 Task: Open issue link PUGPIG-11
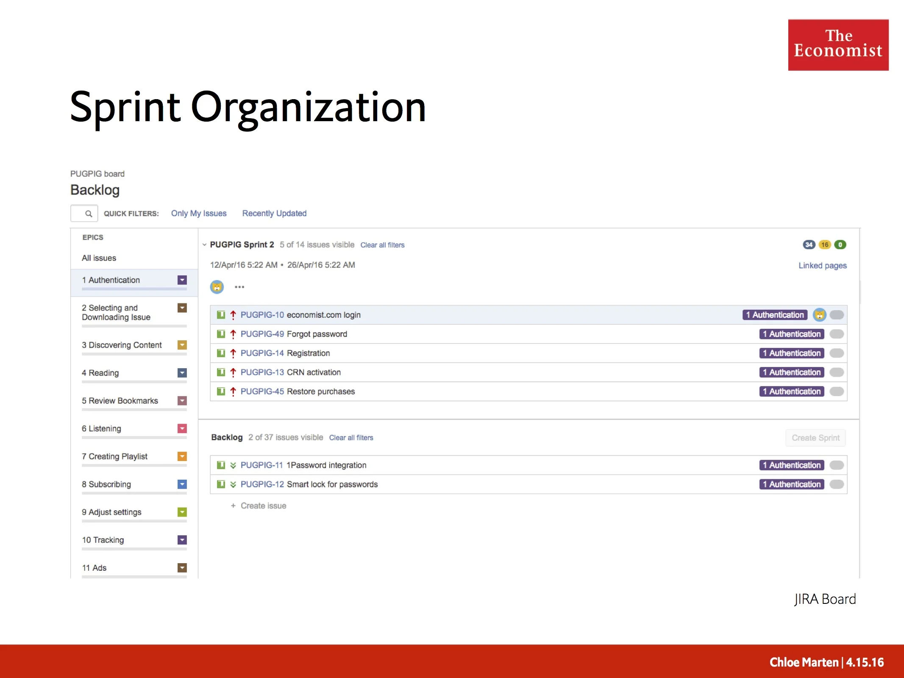261,465
